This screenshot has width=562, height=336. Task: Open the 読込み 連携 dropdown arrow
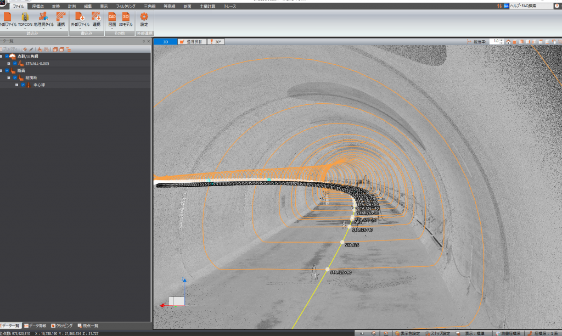[61, 29]
